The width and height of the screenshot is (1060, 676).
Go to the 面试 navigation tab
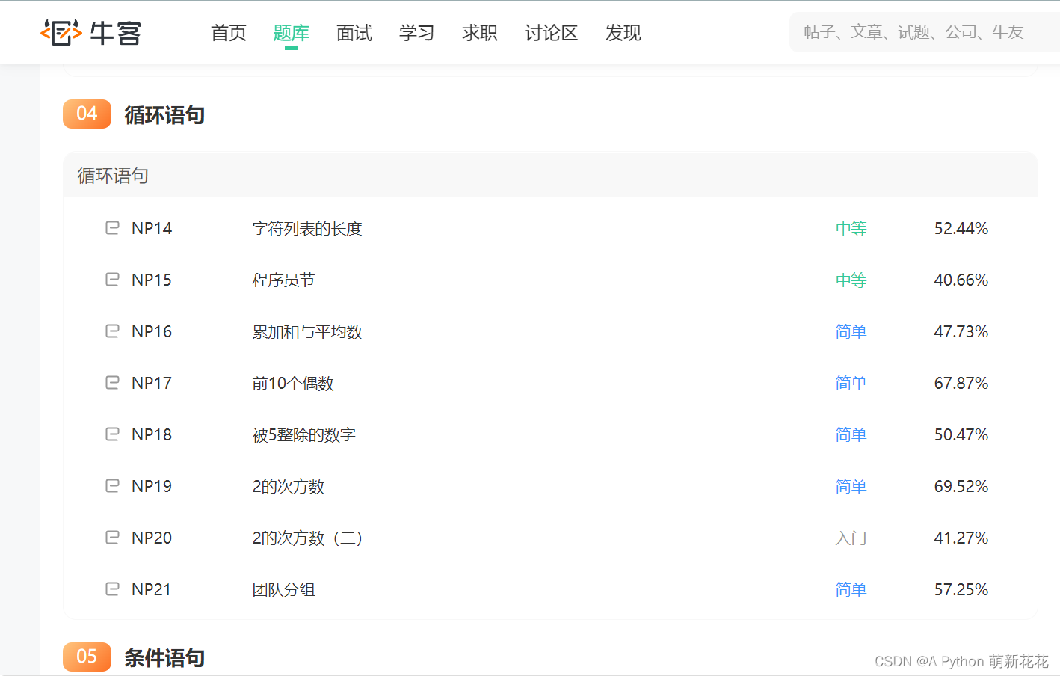click(354, 33)
